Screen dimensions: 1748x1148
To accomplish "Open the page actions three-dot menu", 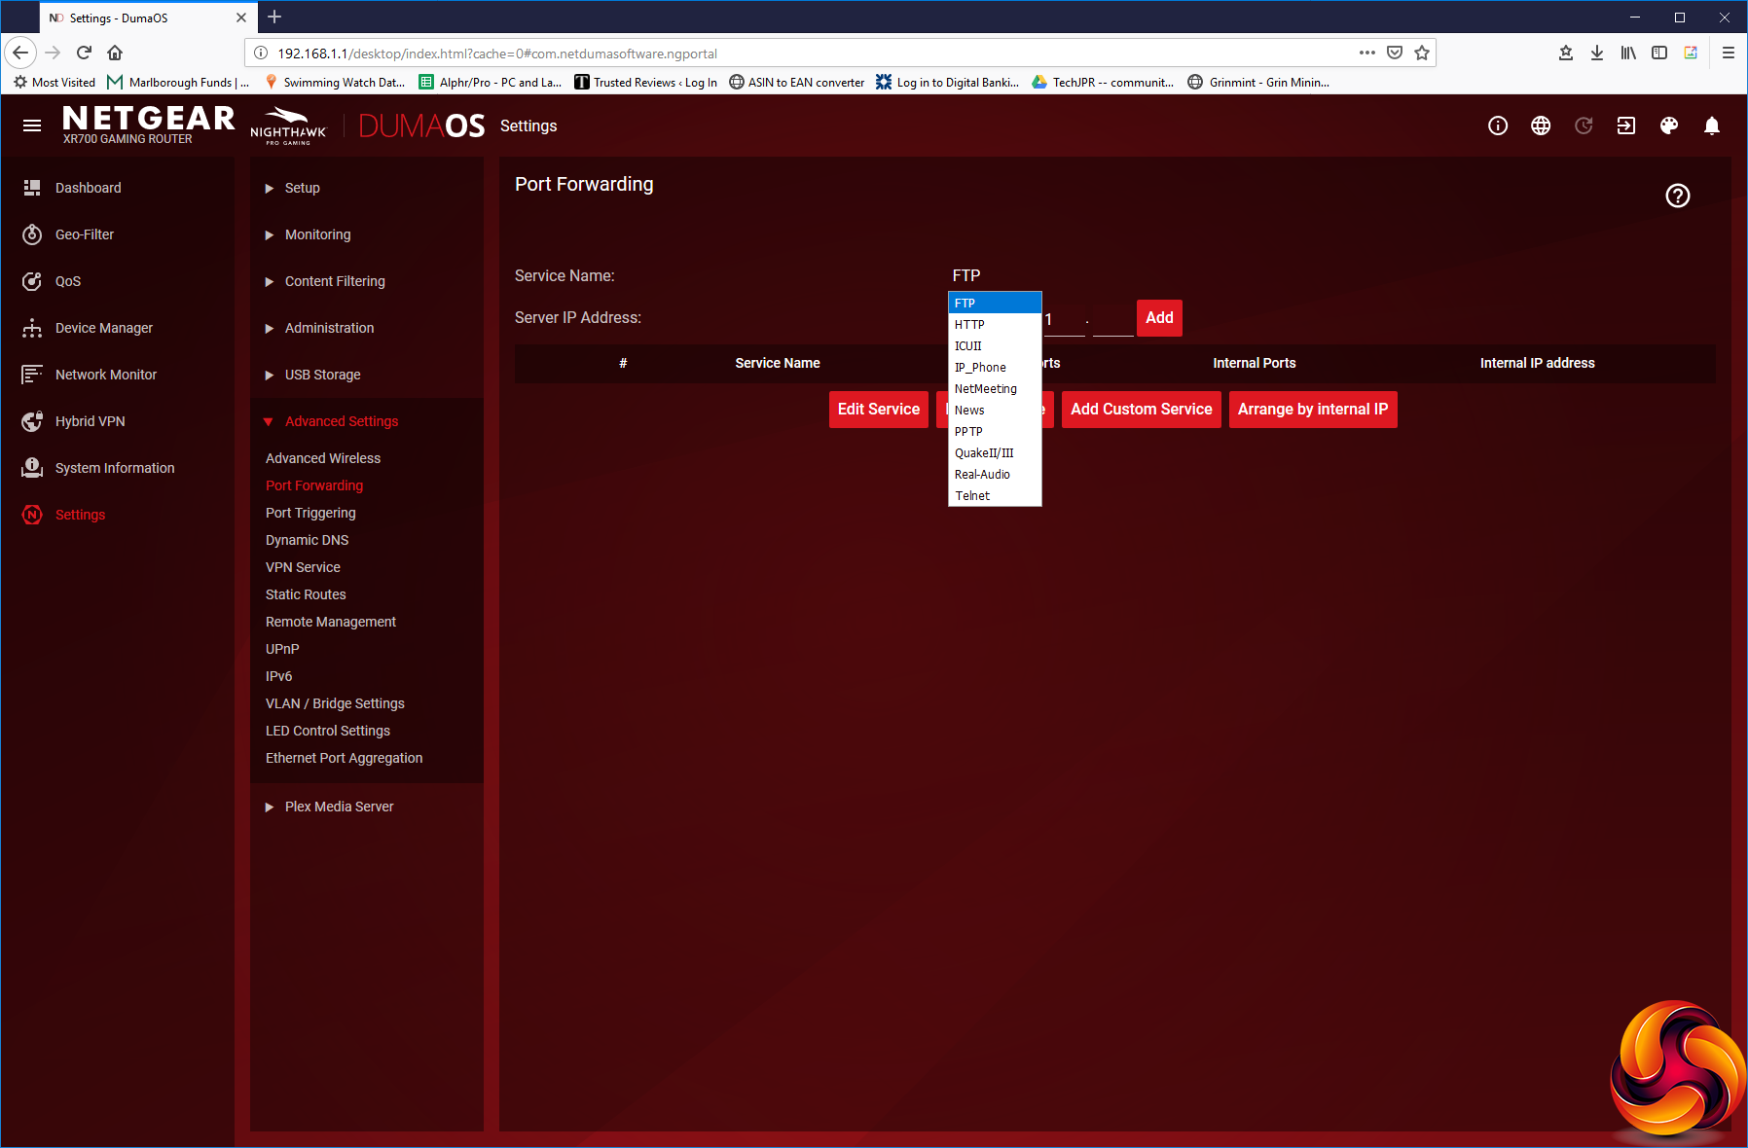I will coord(1367,53).
